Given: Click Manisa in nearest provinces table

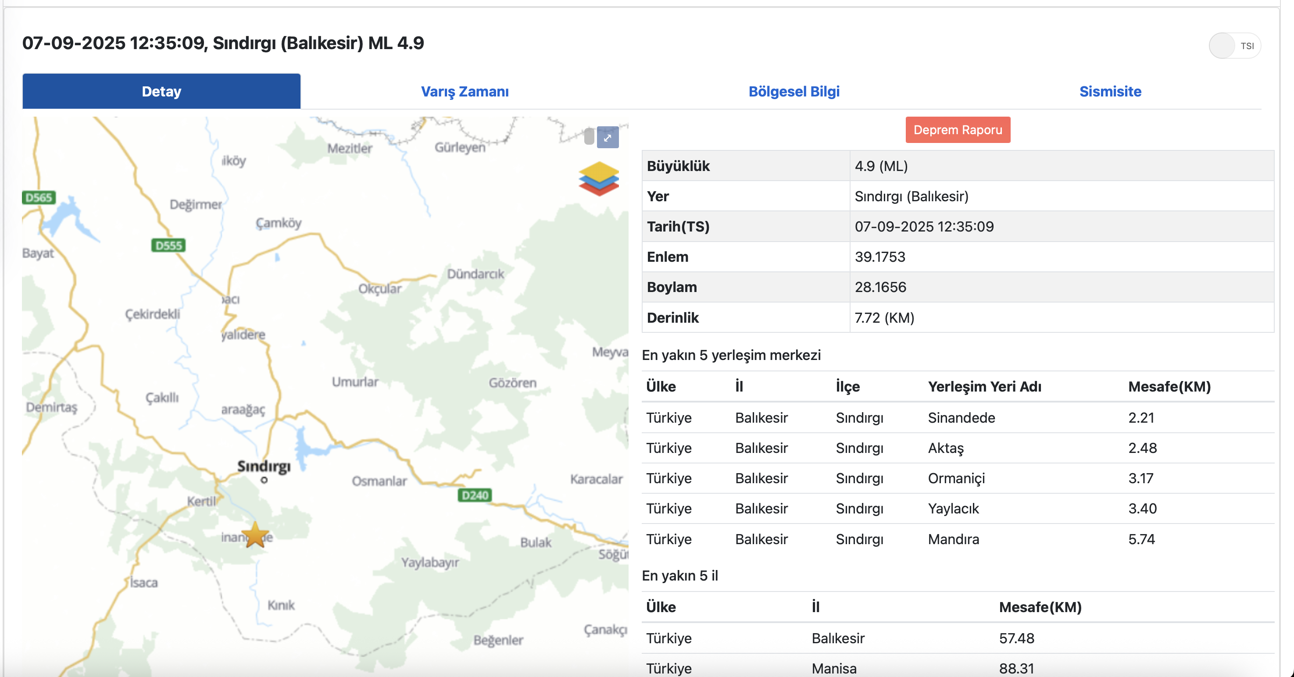Looking at the screenshot, I should coord(834,669).
